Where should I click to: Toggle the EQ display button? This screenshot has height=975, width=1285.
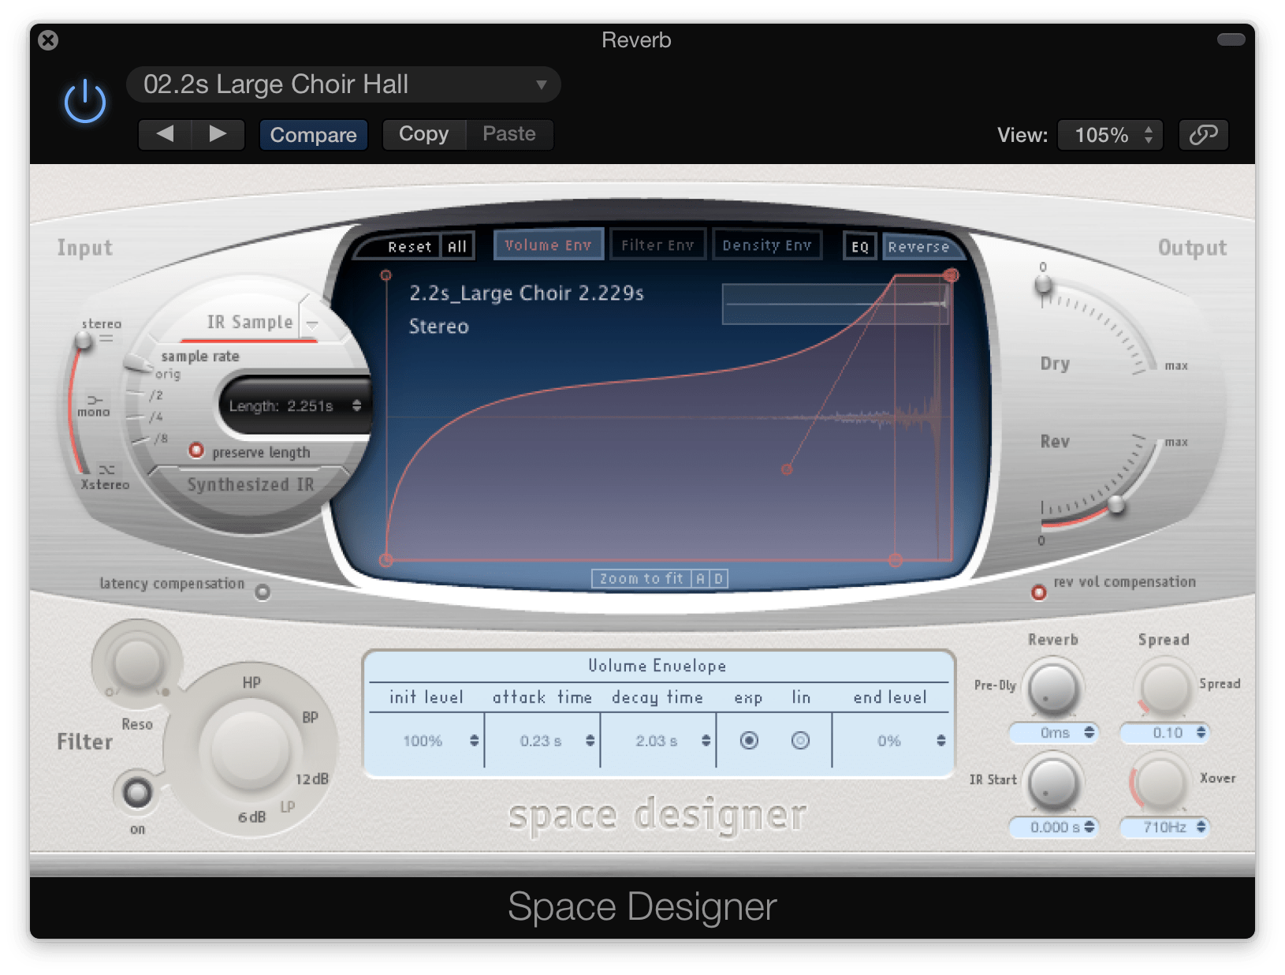click(x=859, y=247)
